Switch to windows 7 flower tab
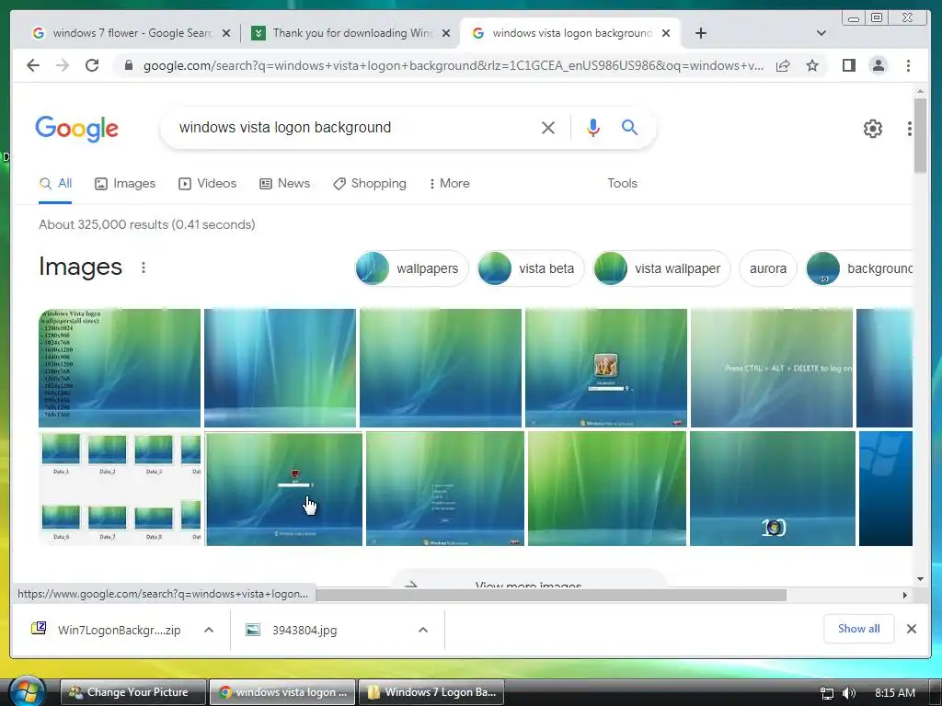Image resolution: width=942 pixels, height=706 pixels. pos(123,33)
